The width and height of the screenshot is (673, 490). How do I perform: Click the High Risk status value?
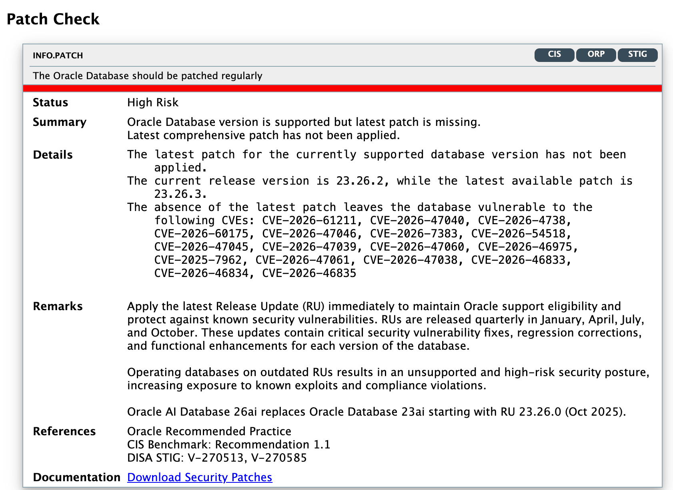point(153,103)
